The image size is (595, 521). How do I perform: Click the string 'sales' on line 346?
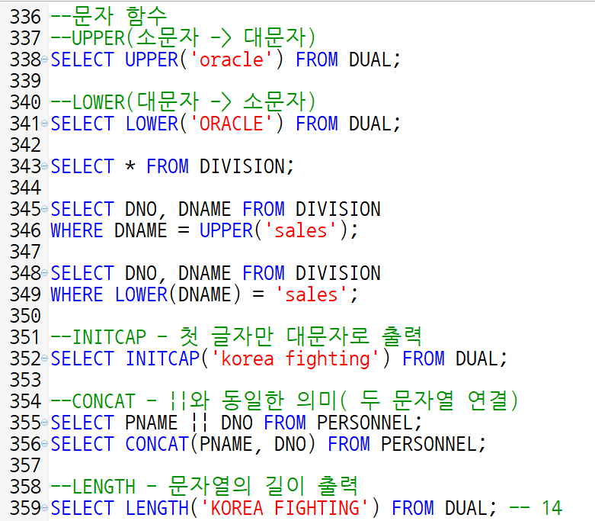(300, 230)
